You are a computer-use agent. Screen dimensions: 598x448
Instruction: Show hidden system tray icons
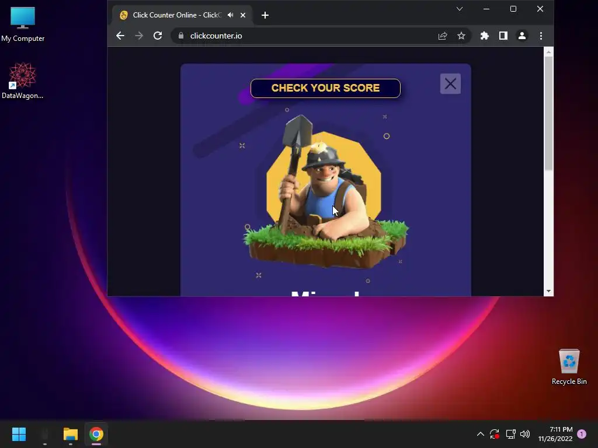(x=481, y=434)
